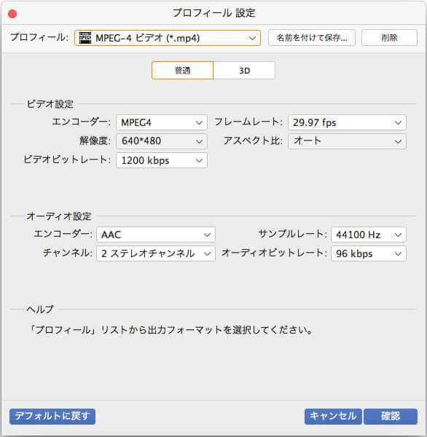This screenshot has height=437, width=427.
Task: Open サンプルレート 44100 Hz dropdown
Action: (x=369, y=235)
